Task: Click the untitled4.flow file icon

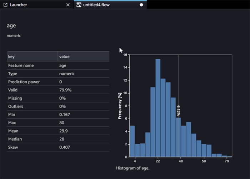Action: click(79, 5)
